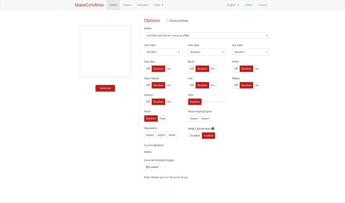Turn Glasses option On
This screenshot has width=345, height=203.
click(169, 102)
